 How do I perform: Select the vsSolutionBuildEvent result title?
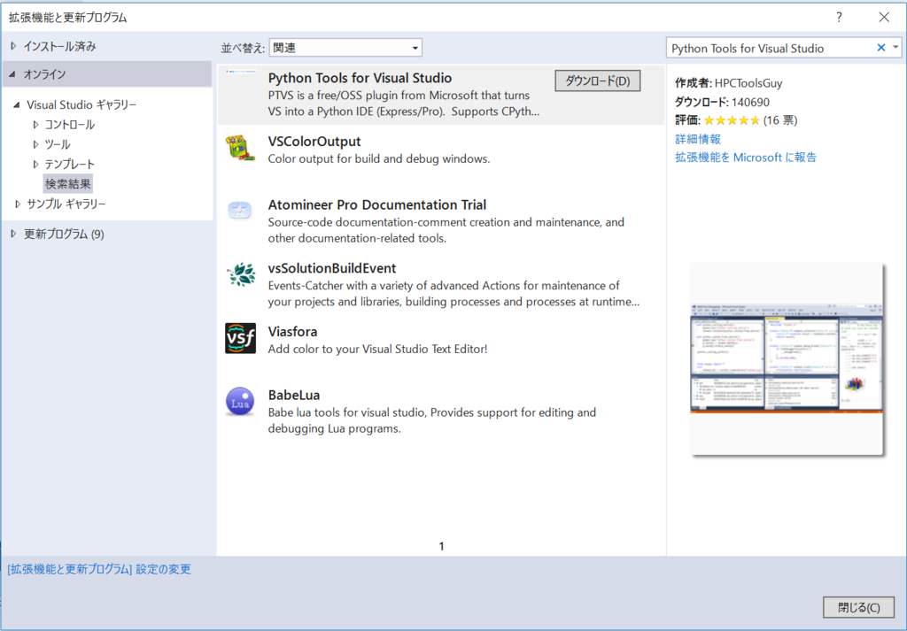click(332, 268)
